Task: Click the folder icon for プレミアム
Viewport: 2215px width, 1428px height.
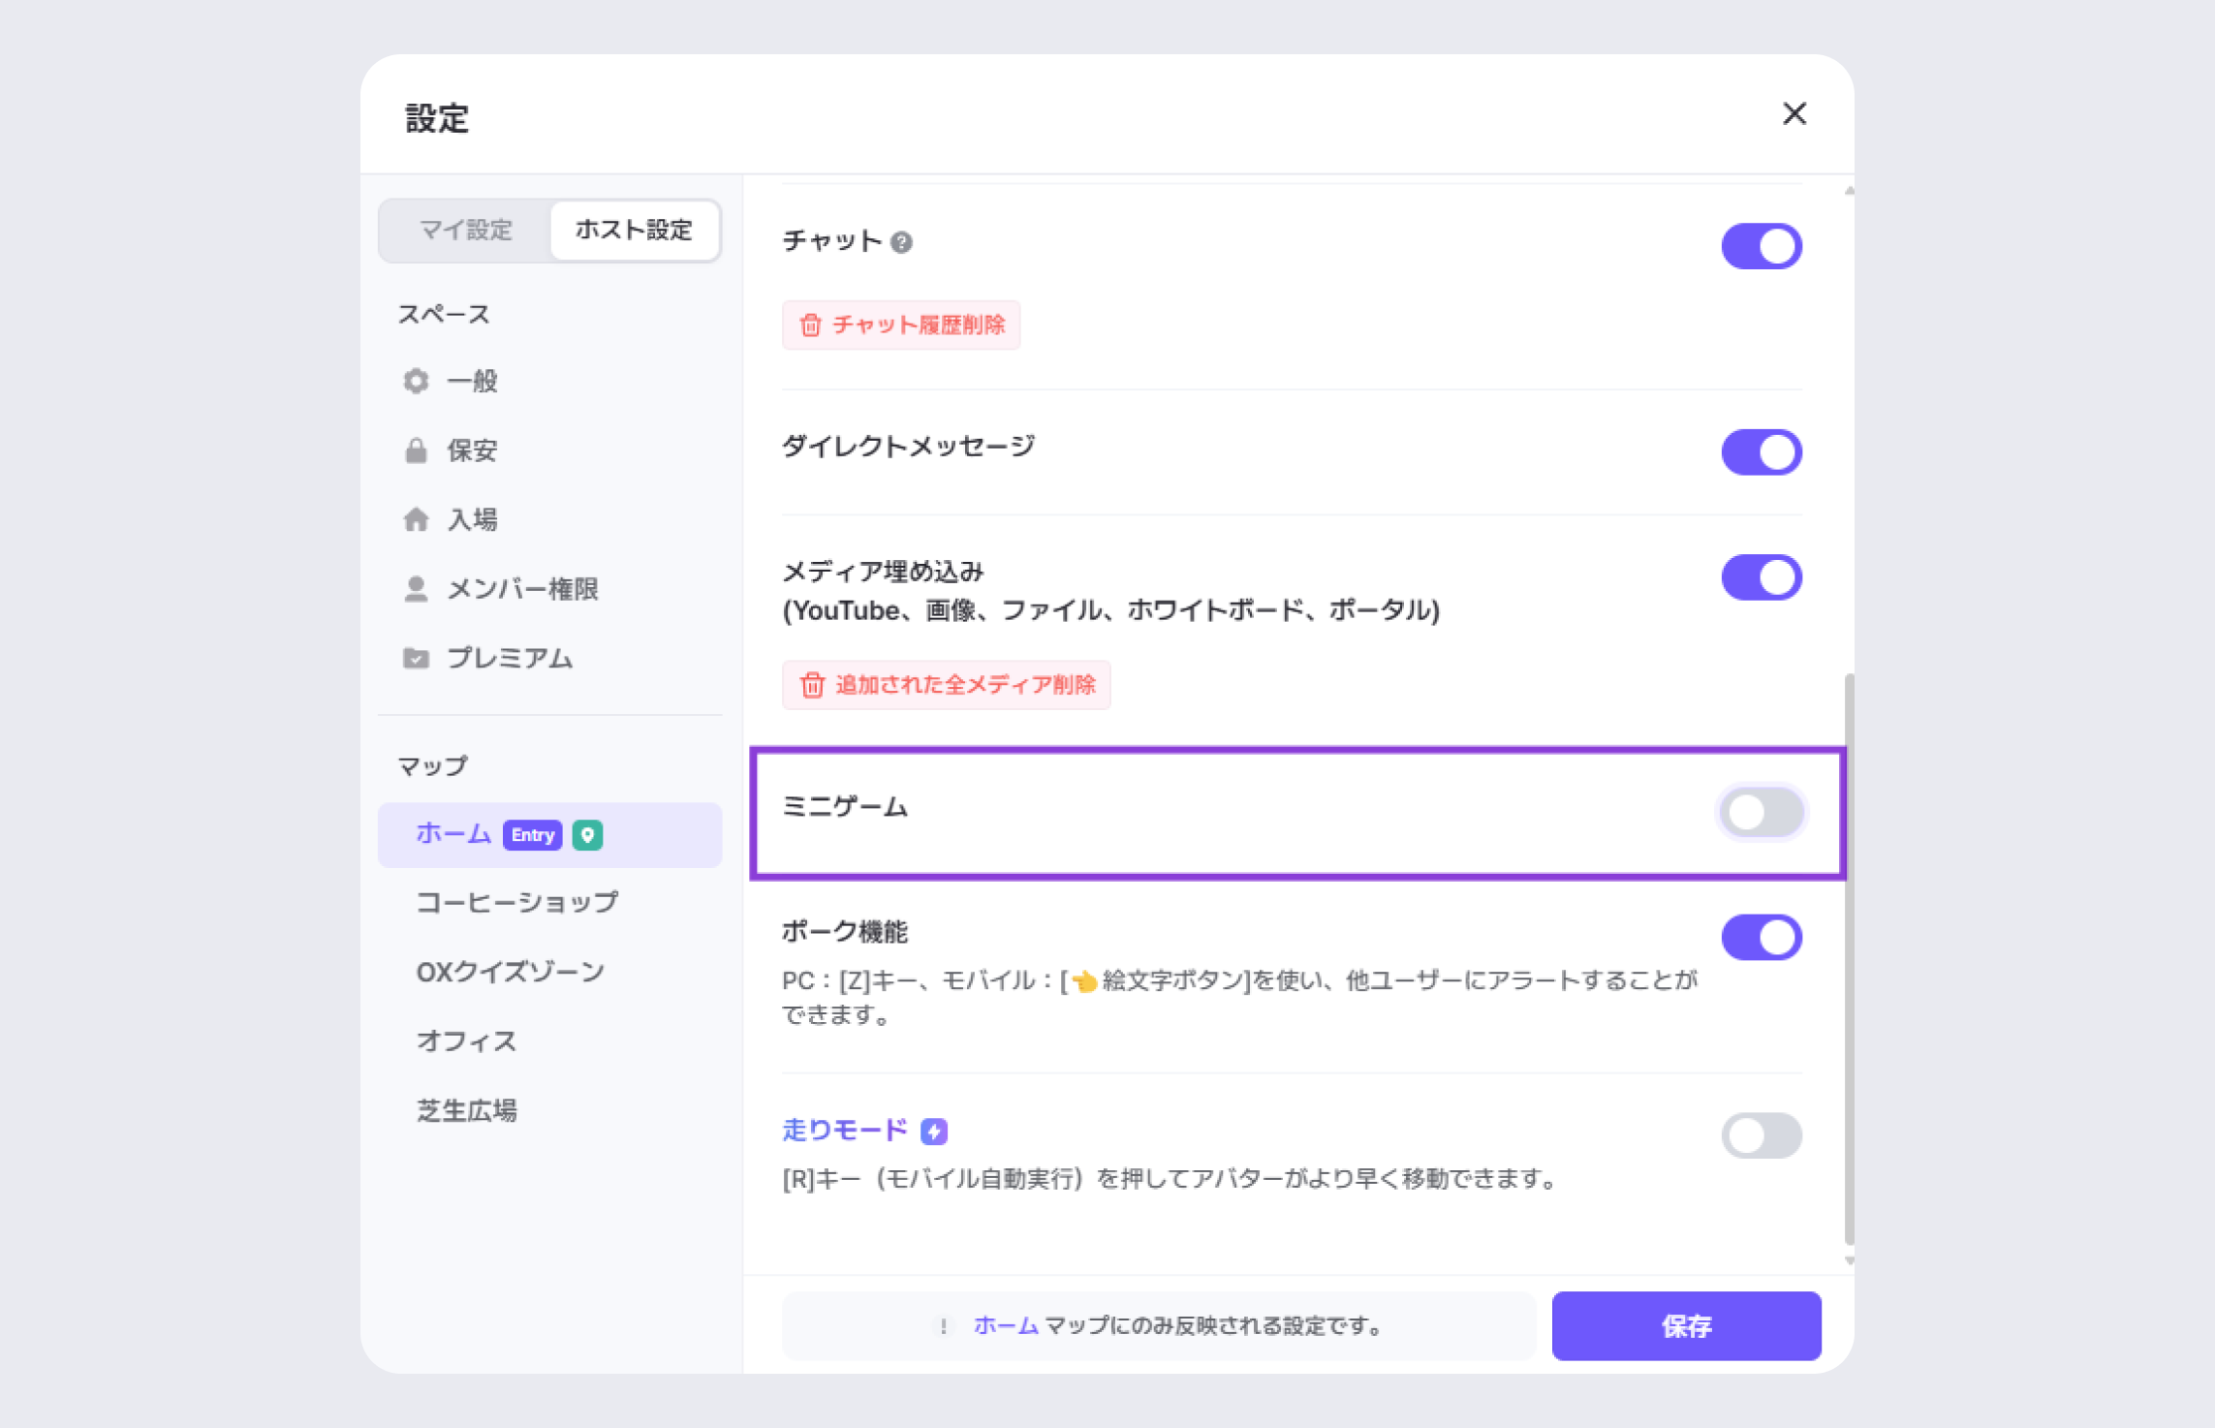Action: [x=416, y=659]
